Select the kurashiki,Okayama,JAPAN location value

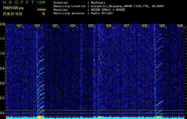[127, 6]
